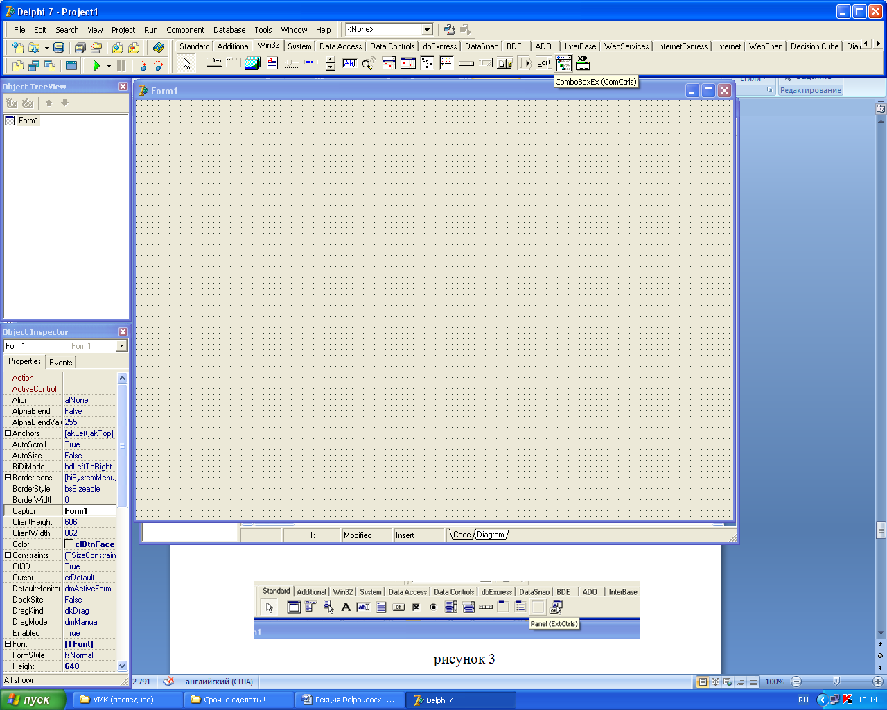Expand the BorderIcons property
The height and width of the screenshot is (710, 887).
[8, 478]
